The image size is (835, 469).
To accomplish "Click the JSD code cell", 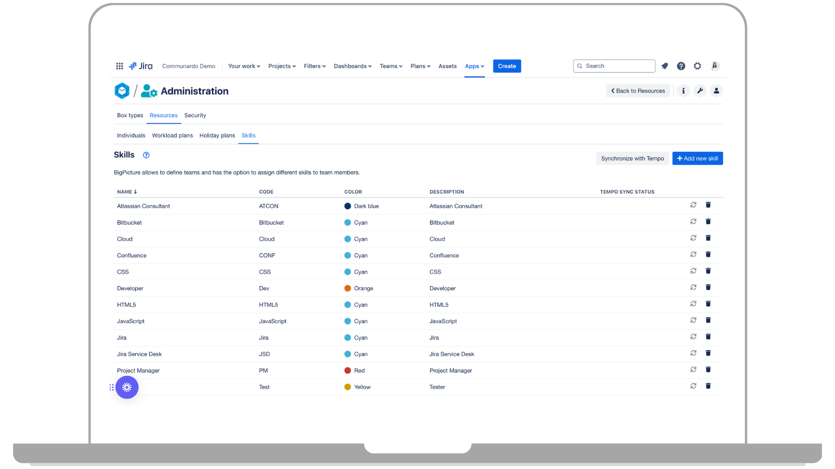I will [265, 354].
